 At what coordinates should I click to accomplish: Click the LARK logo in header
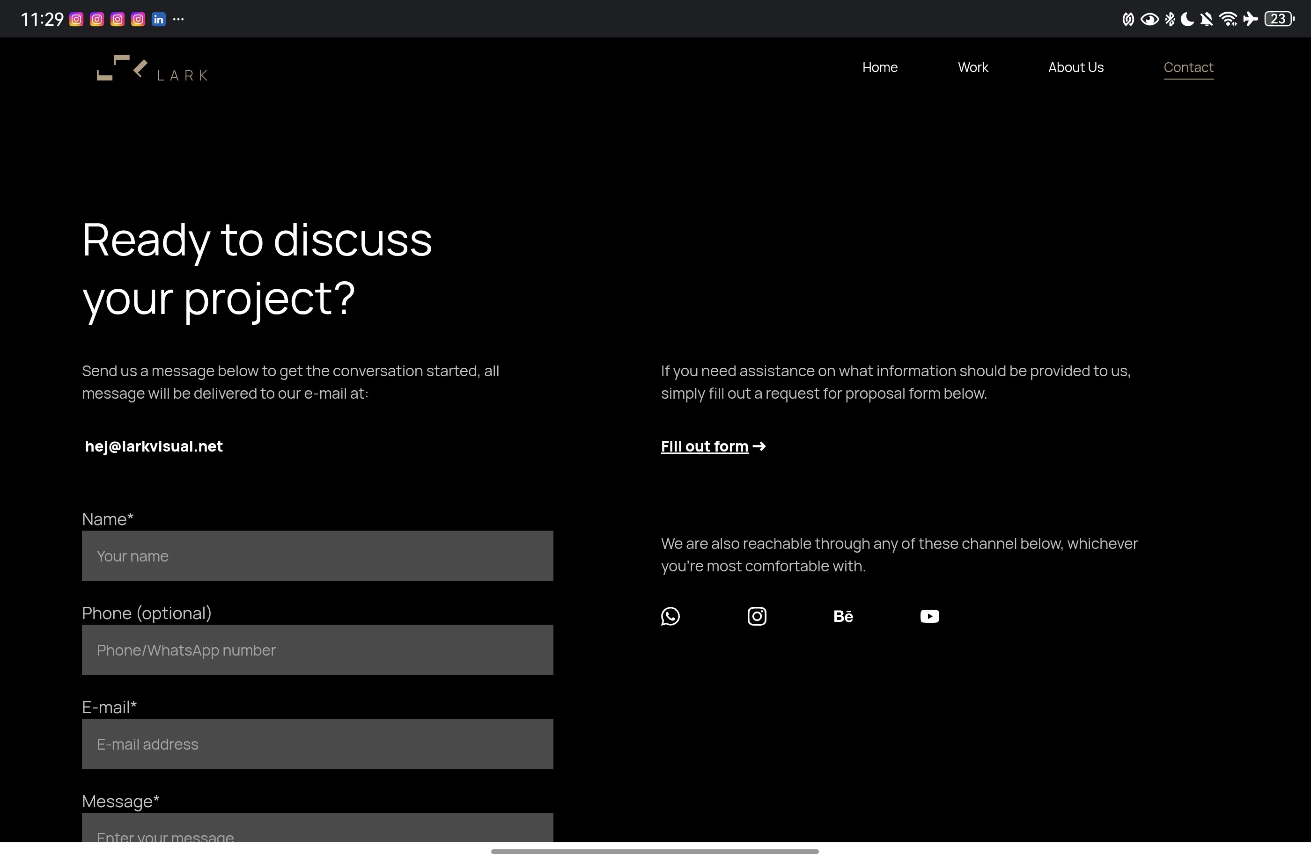(152, 69)
